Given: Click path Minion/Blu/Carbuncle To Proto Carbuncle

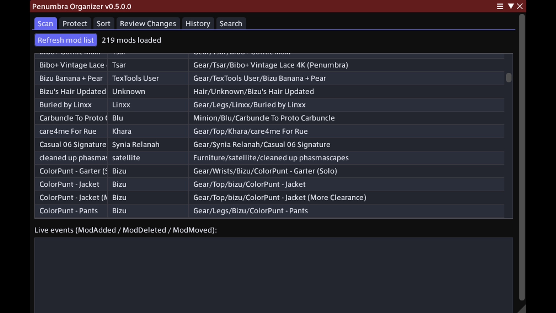Looking at the screenshot, I should tap(264, 118).
